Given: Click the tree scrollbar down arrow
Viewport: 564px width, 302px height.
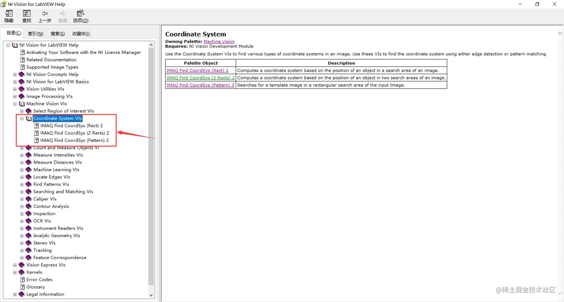Looking at the screenshot, I should 151,295.
